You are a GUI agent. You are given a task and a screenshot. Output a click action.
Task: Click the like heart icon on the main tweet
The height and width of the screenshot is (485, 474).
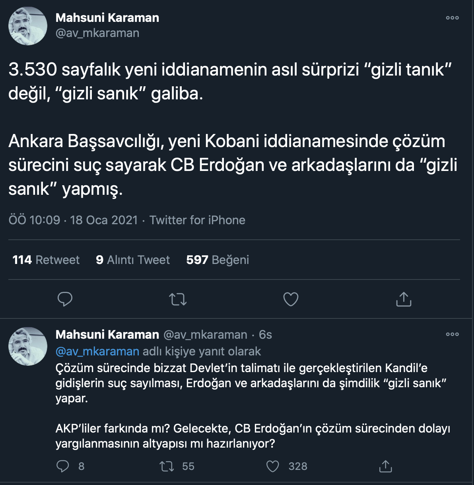point(290,299)
